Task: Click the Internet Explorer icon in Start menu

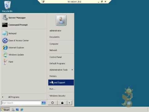Action: tap(5, 48)
